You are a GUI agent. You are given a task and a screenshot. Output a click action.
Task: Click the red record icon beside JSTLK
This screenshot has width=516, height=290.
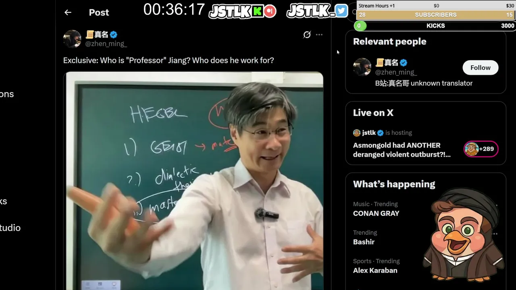click(x=270, y=11)
